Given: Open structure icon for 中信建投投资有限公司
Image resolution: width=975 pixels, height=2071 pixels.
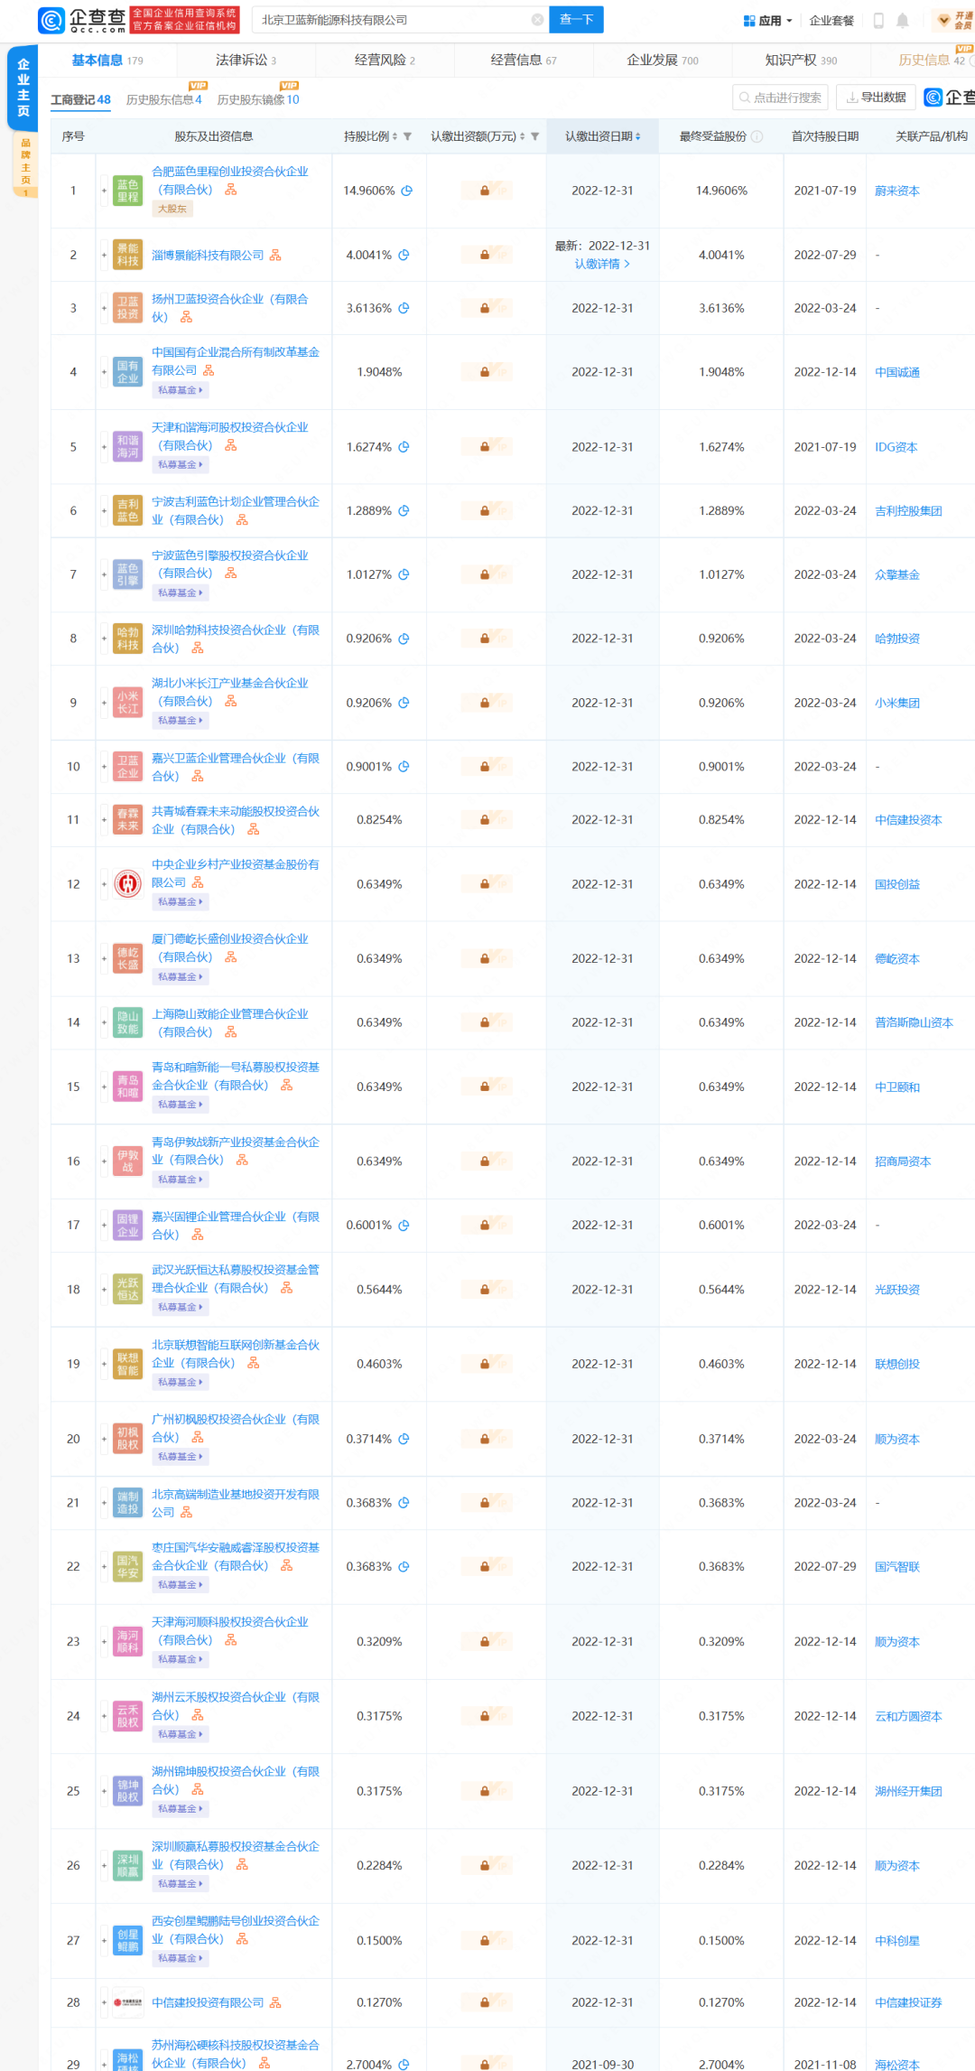Looking at the screenshot, I should coord(275,2003).
